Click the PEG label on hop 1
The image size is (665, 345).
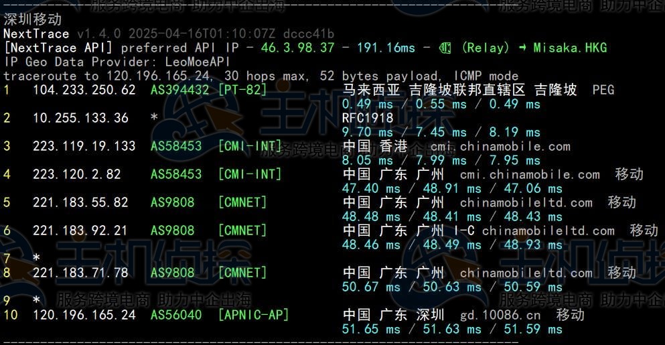[x=603, y=90]
